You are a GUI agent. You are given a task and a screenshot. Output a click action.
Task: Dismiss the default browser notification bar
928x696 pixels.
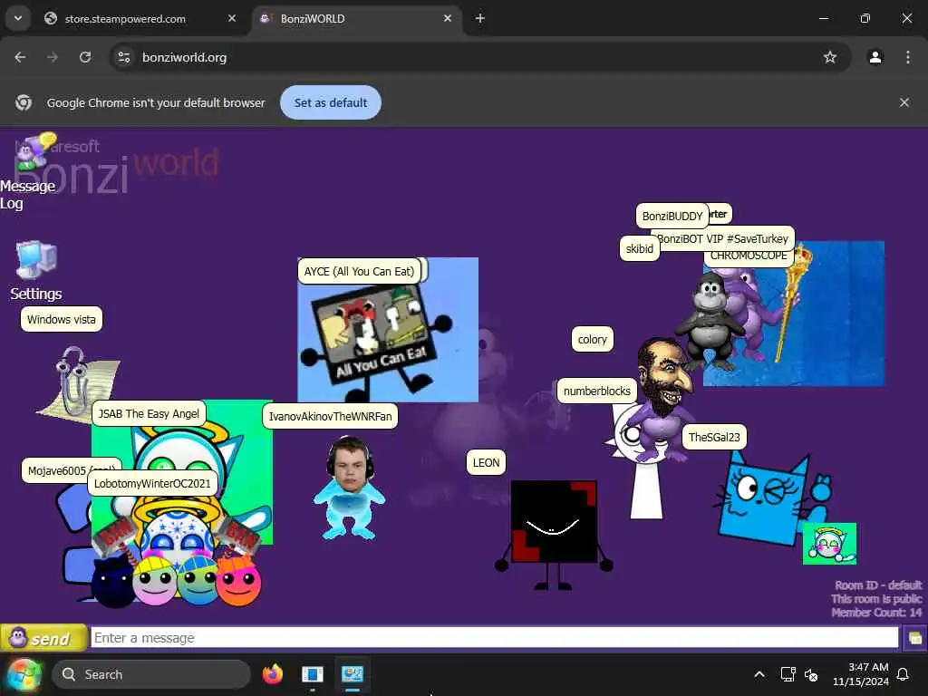(904, 102)
